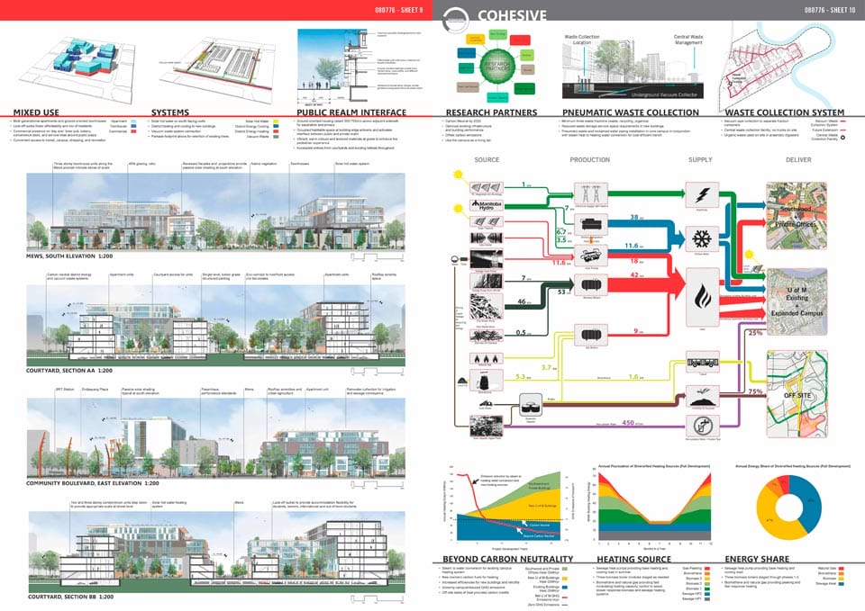Click the non-potable water faucet icon
This screenshot has height=611, width=865.
pyautogui.click(x=702, y=425)
